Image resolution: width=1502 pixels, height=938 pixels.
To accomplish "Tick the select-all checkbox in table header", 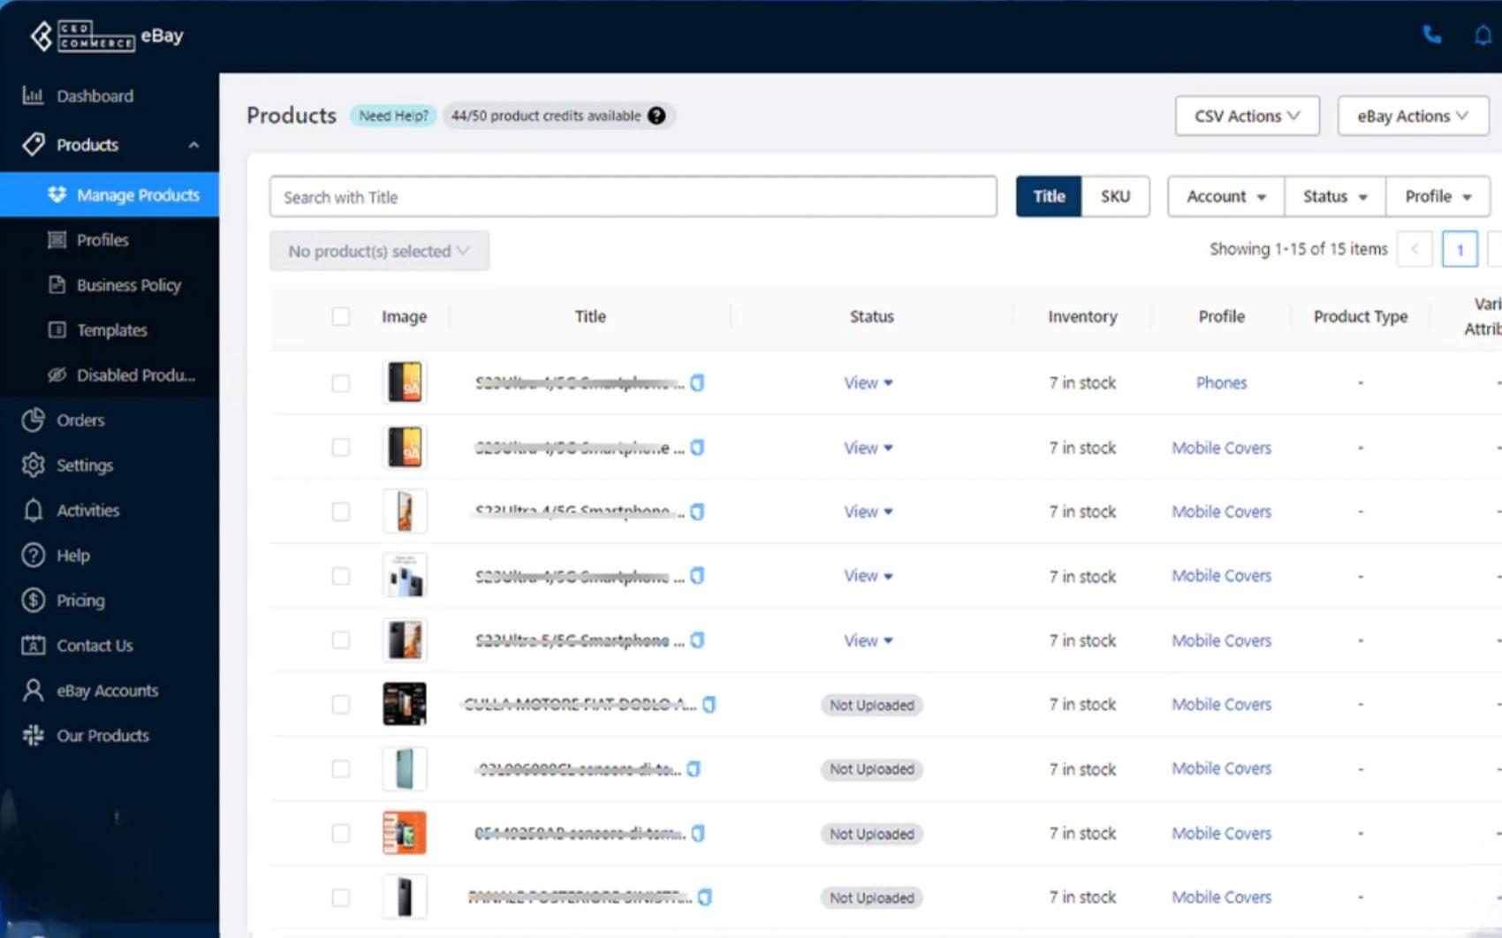I will 341,316.
